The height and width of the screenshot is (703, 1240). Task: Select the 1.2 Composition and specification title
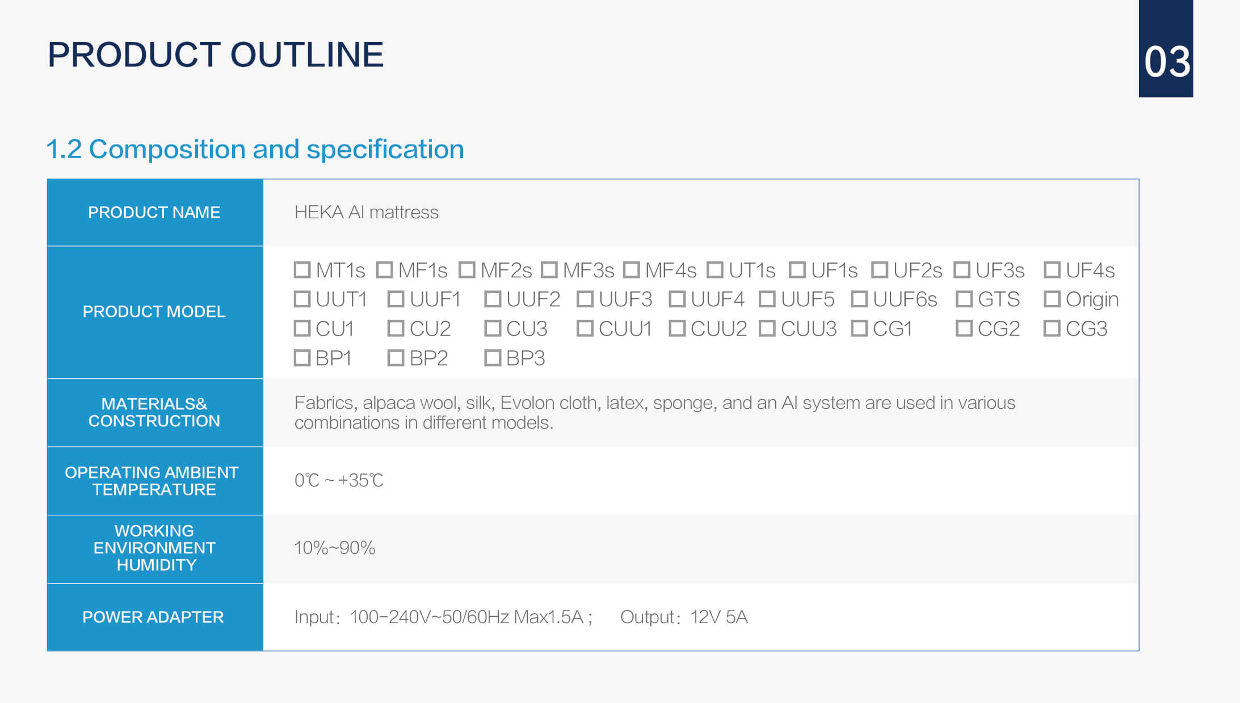coord(255,149)
